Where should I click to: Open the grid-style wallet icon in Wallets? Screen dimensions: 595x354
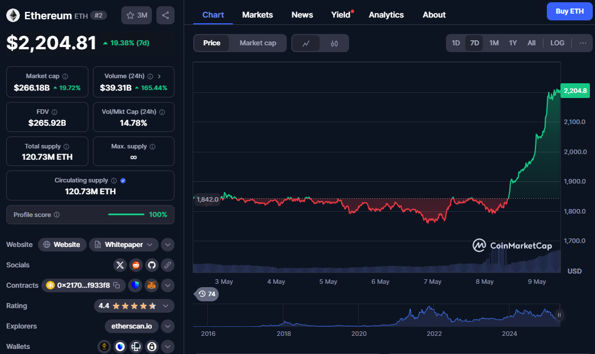[136, 347]
